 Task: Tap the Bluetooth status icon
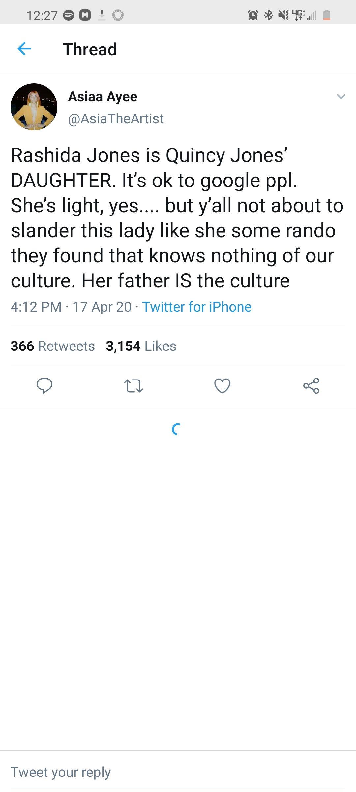[x=269, y=15]
